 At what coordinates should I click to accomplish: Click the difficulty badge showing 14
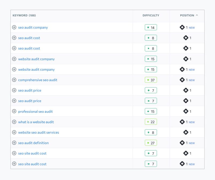point(151,27)
